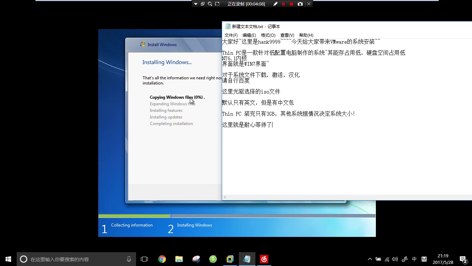Click the first Notepad line mentioning hank9999
Screen dimensions: 472x266
tap(301, 42)
